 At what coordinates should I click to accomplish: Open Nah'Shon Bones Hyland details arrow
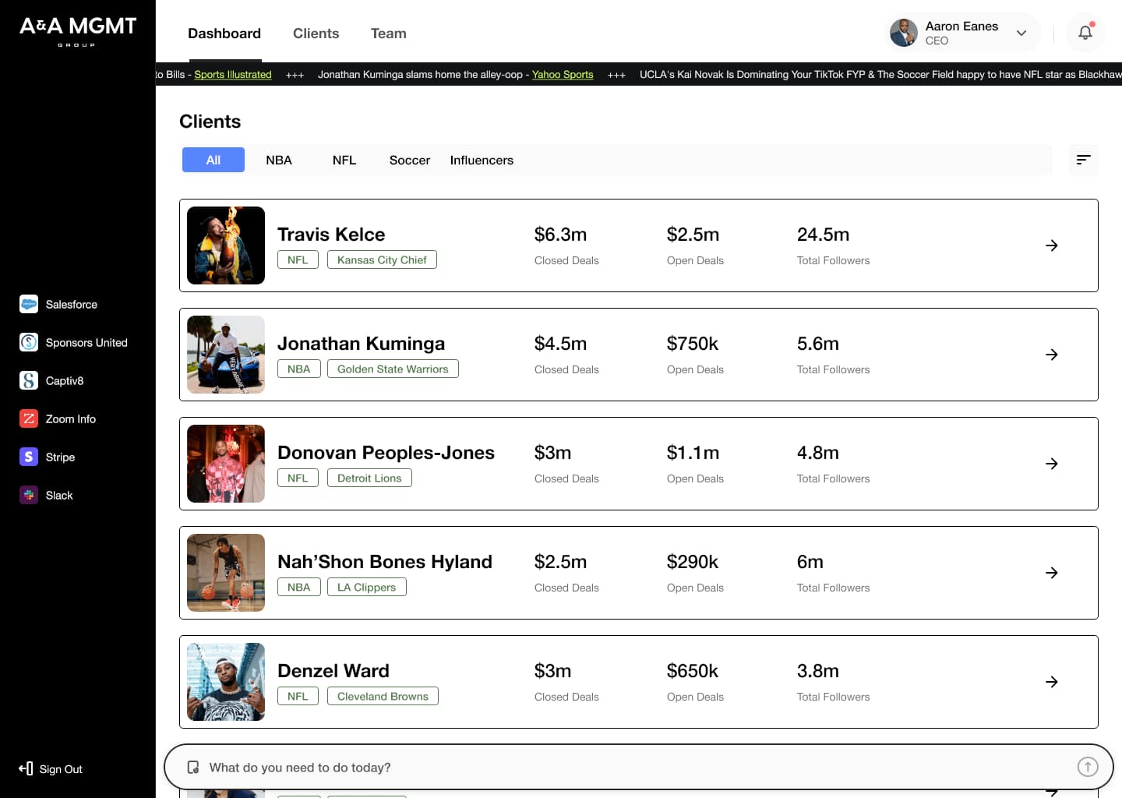(x=1052, y=573)
